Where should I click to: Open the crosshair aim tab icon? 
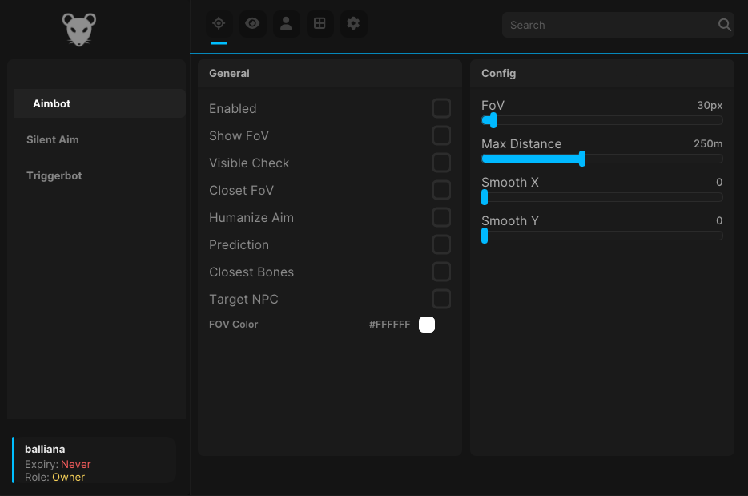click(219, 23)
